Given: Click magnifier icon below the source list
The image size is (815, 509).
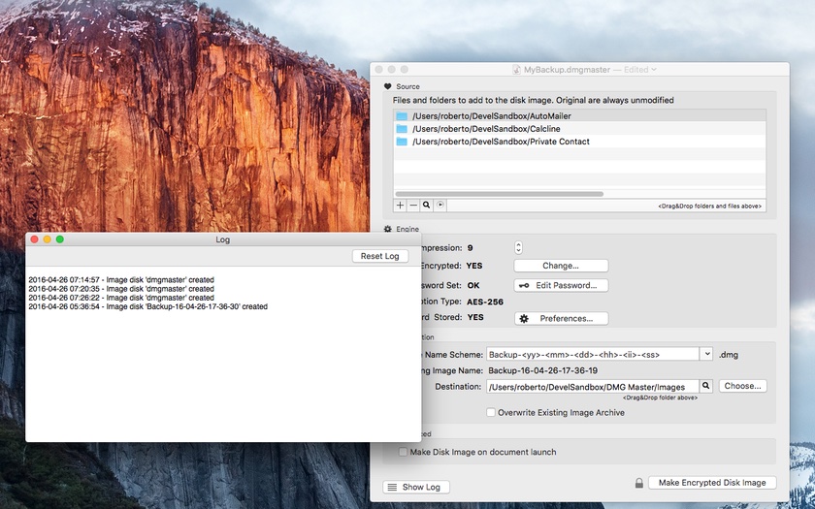Looking at the screenshot, I should [x=426, y=206].
